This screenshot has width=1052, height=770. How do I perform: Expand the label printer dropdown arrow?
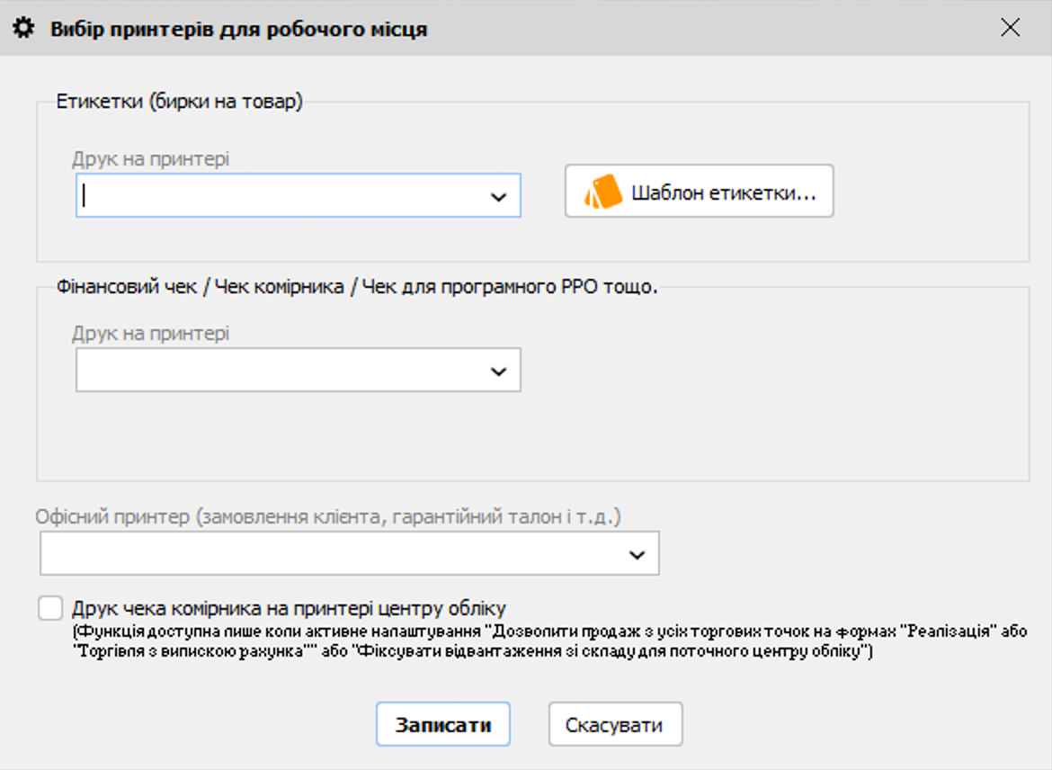pyautogui.click(x=499, y=196)
